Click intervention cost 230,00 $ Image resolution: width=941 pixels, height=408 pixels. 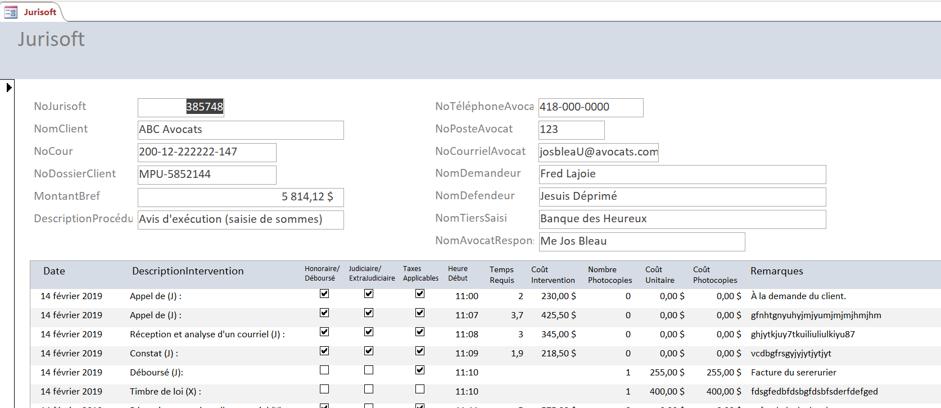coord(559,296)
